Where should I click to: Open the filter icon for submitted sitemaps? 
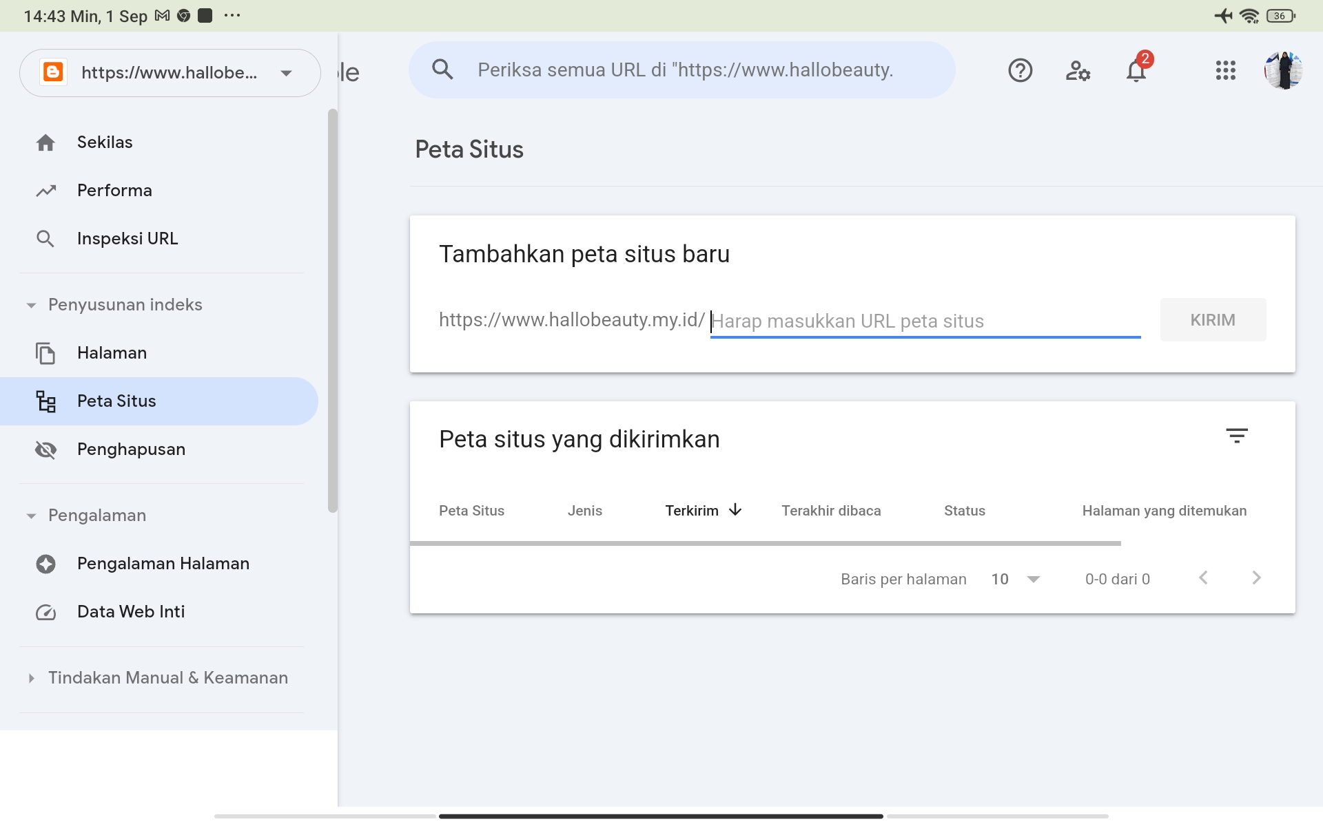[x=1237, y=436]
